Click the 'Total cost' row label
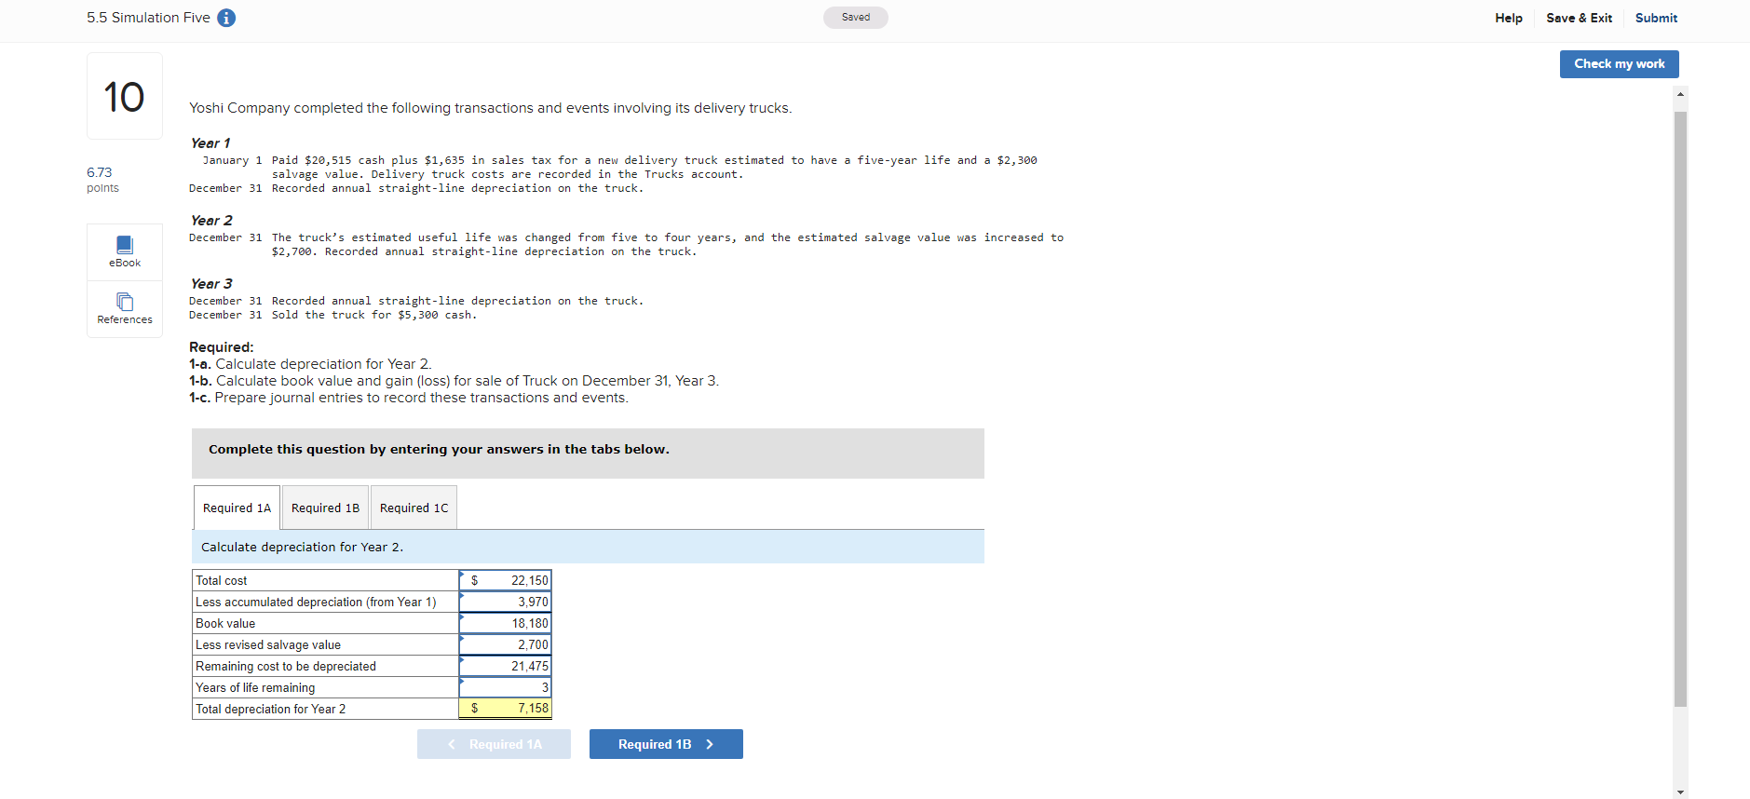The image size is (1750, 799). pyautogui.click(x=222, y=580)
